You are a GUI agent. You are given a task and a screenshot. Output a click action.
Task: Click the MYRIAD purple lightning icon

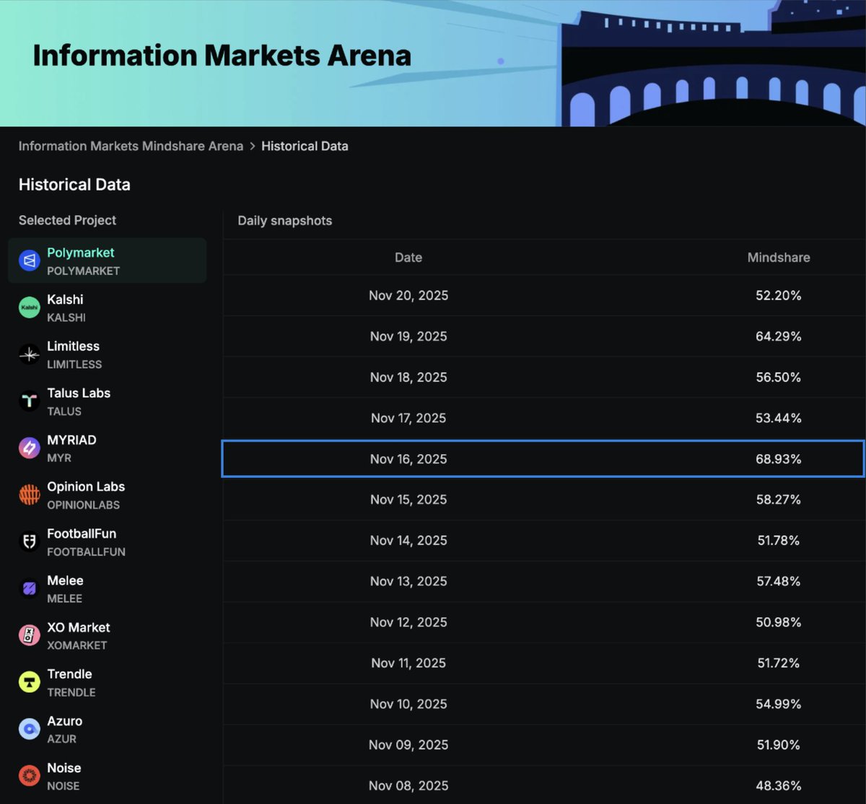point(29,447)
